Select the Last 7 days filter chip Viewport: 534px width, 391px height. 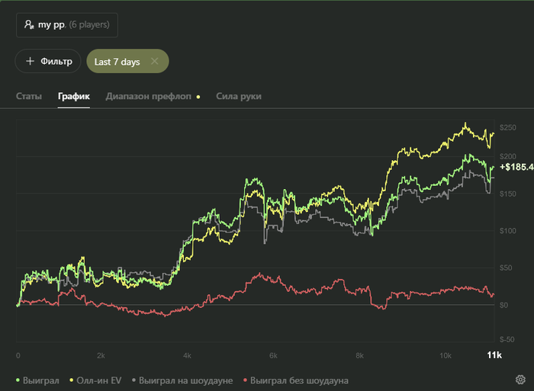[x=127, y=61]
